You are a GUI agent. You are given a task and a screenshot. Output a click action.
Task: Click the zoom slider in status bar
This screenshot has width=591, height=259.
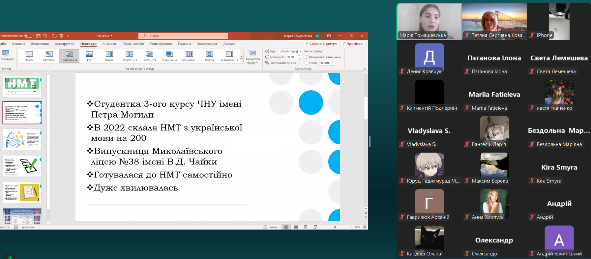tap(335, 227)
